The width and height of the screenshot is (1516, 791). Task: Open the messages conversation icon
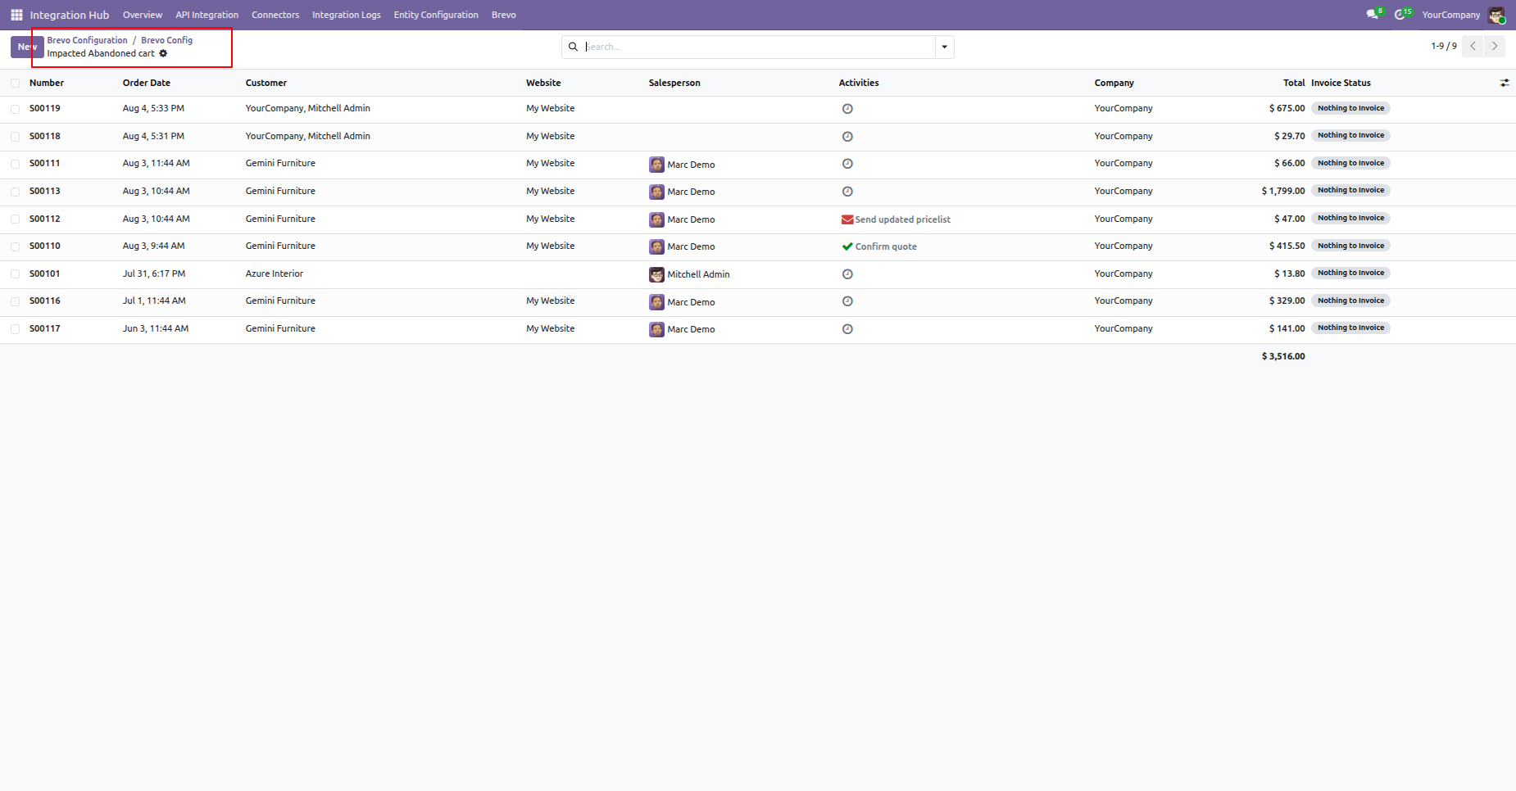(1373, 15)
